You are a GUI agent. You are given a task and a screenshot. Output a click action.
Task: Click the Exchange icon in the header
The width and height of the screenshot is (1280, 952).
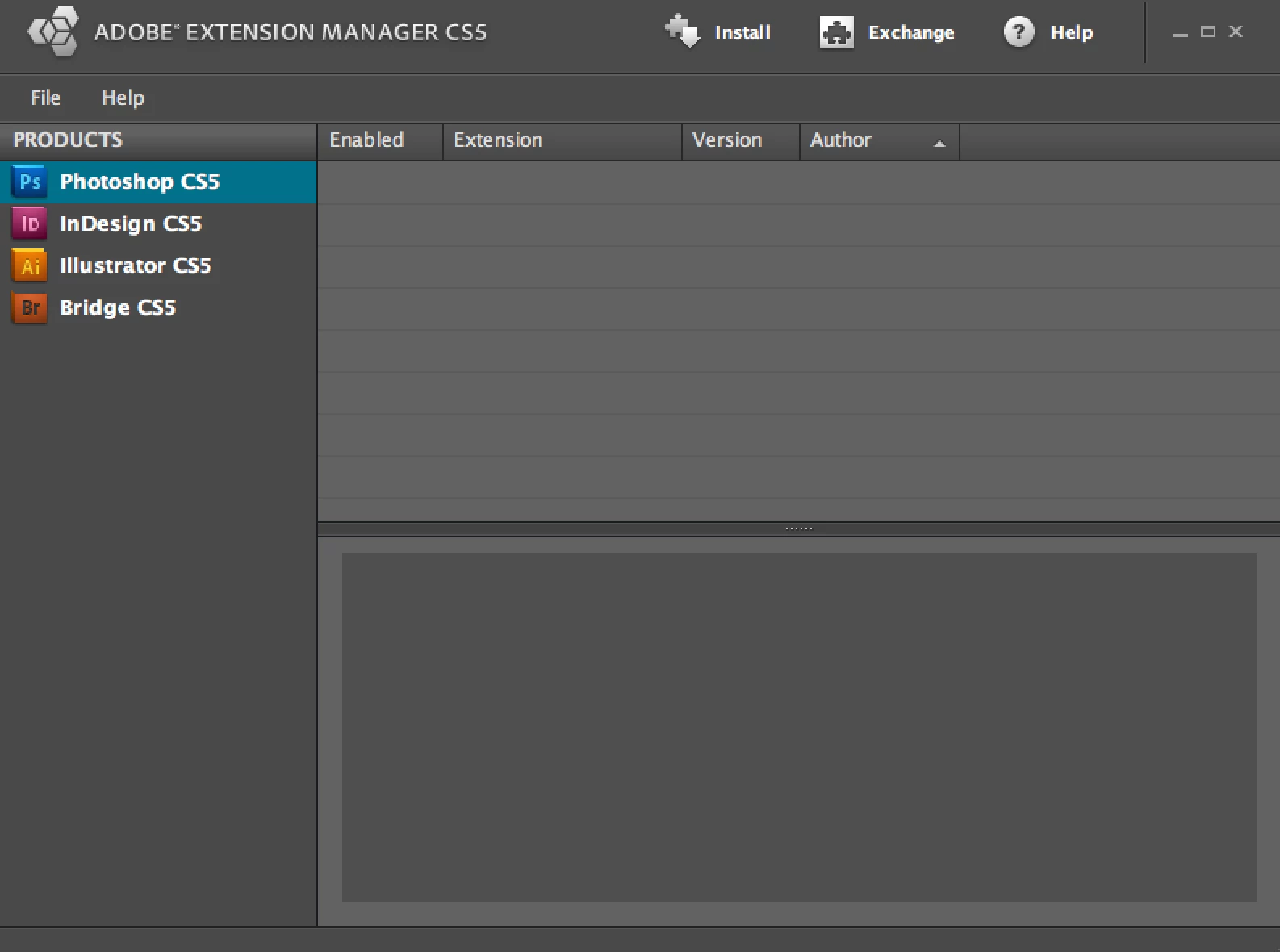tap(836, 32)
